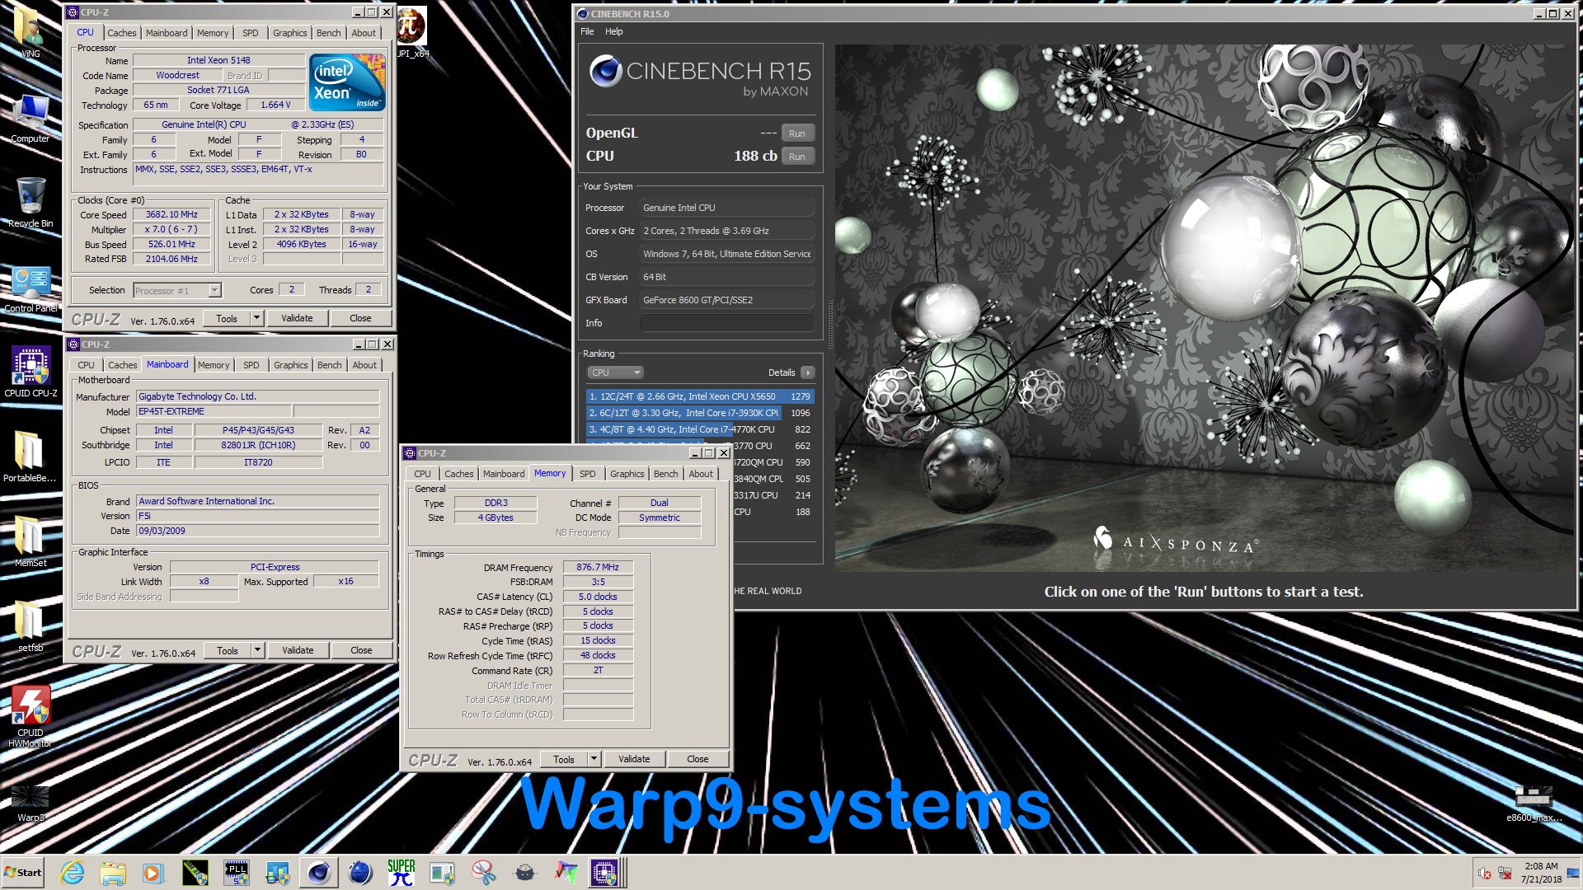1583x890 pixels.
Task: Open the Warp3 desktop image
Action: (30, 803)
